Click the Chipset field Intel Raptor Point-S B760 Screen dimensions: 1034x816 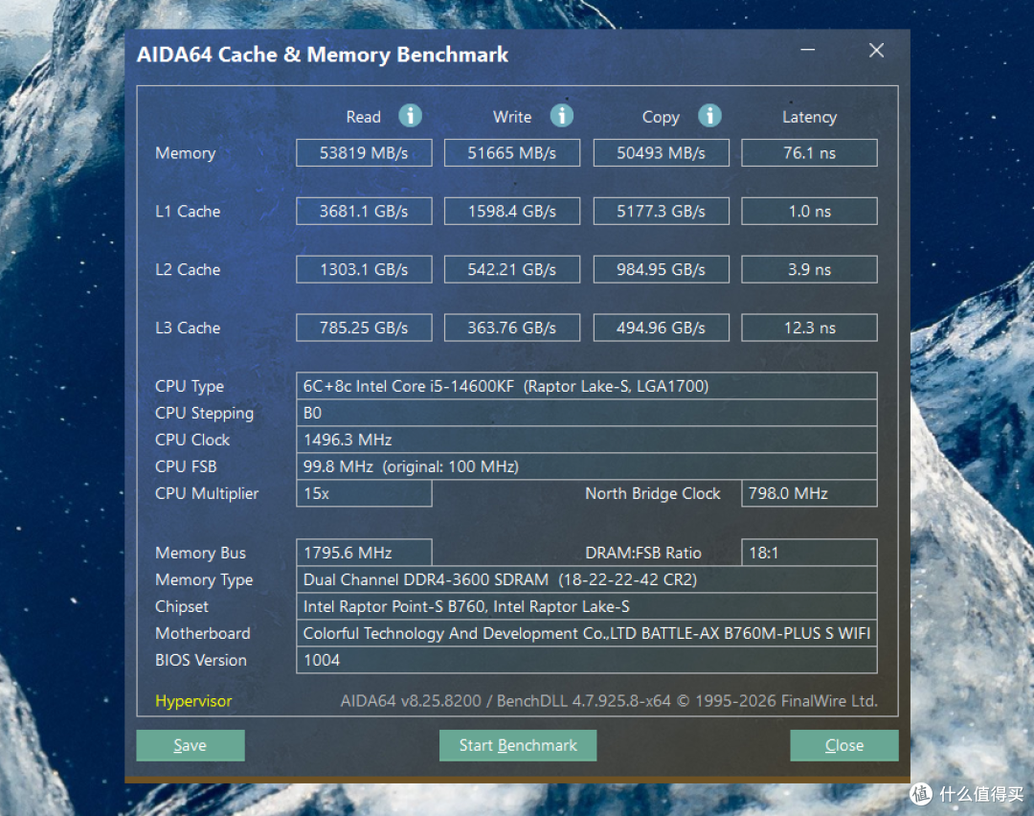point(587,606)
